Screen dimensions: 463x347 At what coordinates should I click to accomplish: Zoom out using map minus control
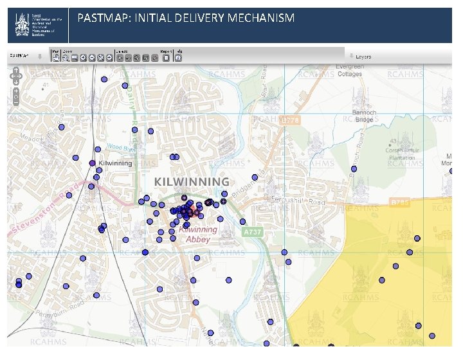click(x=16, y=103)
